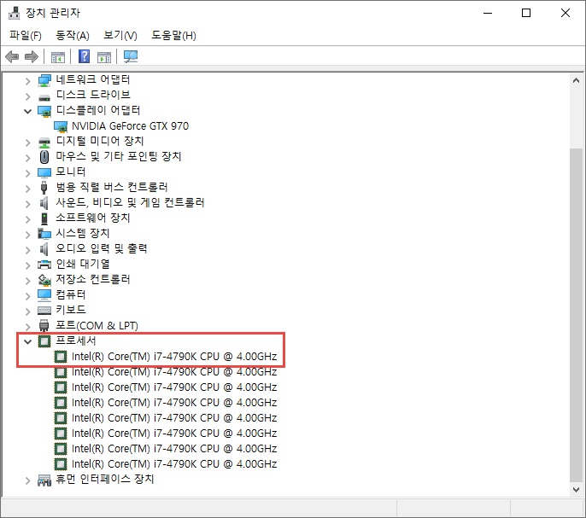586x518 pixels.
Task: Click the printer icon of 인쇄 대기열
Action: (x=44, y=265)
